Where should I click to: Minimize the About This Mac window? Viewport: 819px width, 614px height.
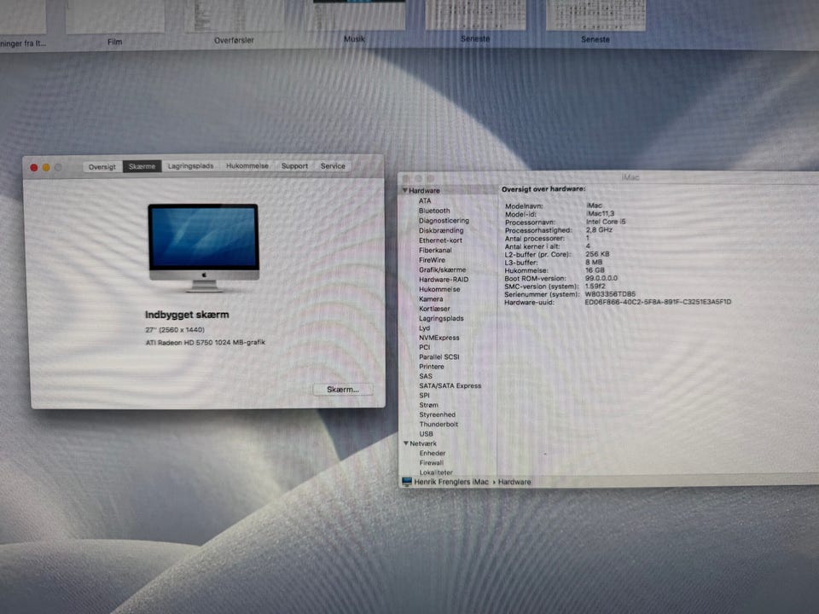(x=46, y=168)
